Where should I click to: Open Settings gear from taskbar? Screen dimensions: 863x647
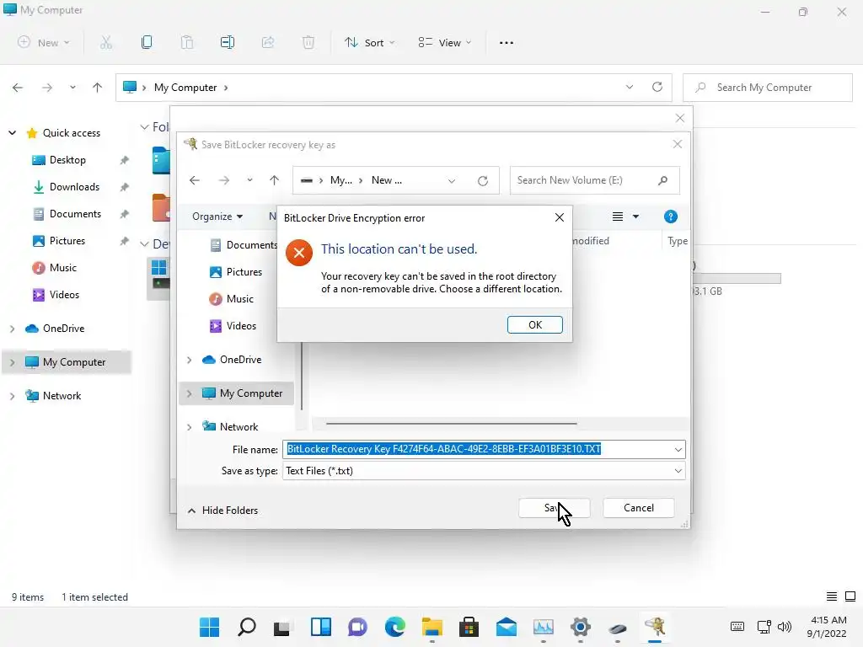(x=580, y=627)
